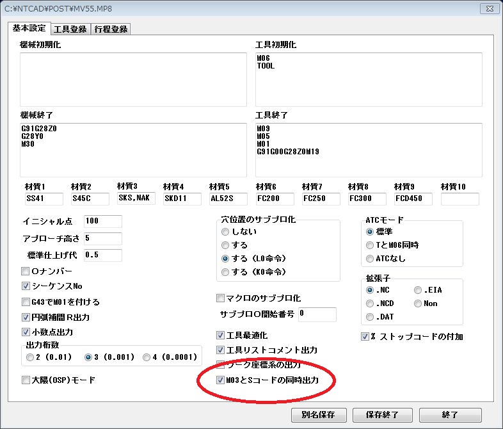The height and width of the screenshot is (429, 503).
Task: Select 標準 ATC mode
Action: click(369, 231)
